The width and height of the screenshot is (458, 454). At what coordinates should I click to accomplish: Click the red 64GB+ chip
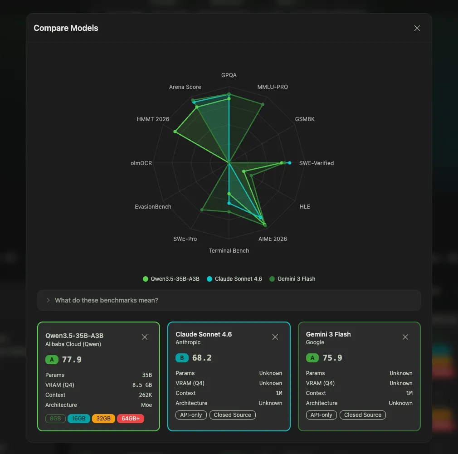[131, 418]
